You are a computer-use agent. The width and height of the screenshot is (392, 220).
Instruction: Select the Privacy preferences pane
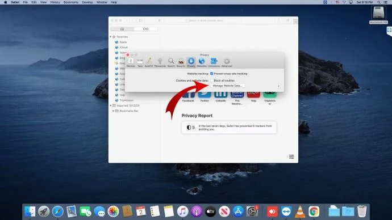tap(191, 62)
